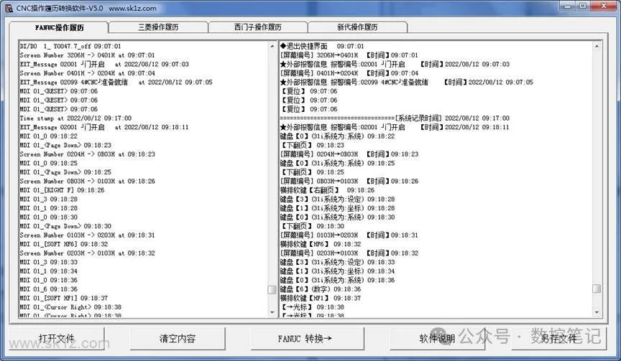Viewport: 621px width, 361px height.
Task: Select the 西门子操作履历 tab
Action: coord(258,27)
